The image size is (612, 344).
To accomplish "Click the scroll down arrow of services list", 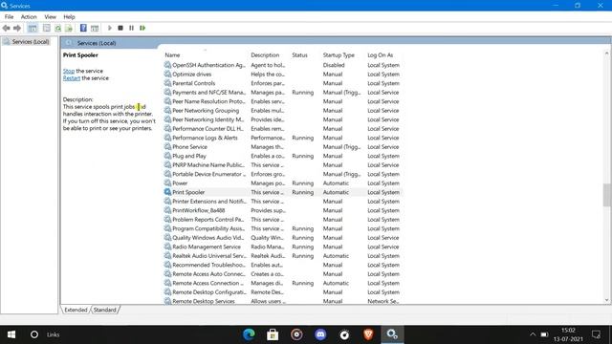I will pyautogui.click(x=606, y=300).
